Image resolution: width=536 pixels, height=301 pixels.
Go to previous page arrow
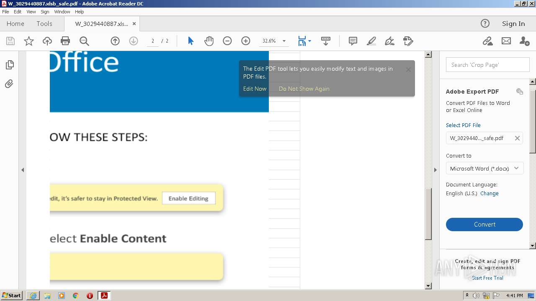(x=115, y=41)
